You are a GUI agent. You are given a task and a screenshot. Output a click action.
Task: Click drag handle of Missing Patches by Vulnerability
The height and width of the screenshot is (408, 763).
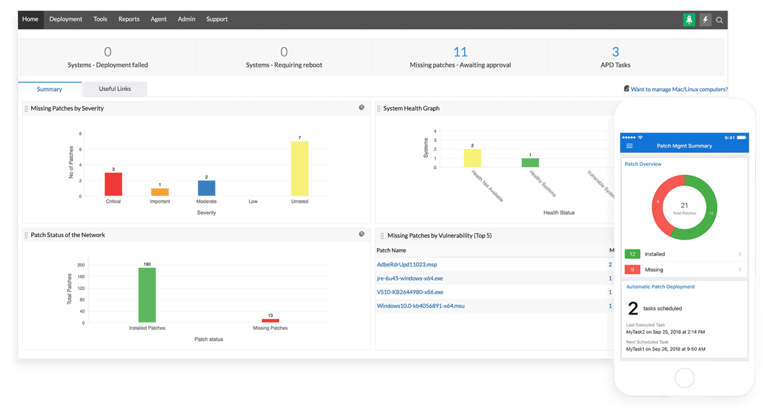381,236
